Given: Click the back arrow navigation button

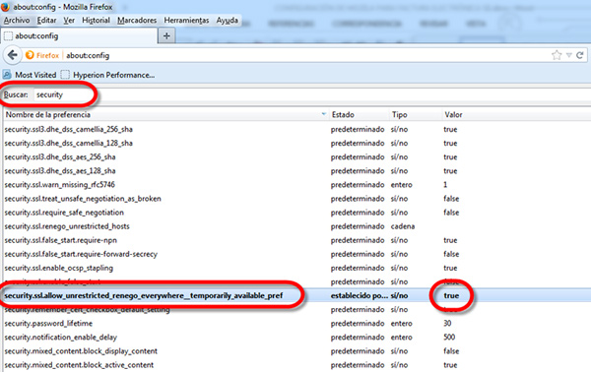Looking at the screenshot, I should coord(13,55).
